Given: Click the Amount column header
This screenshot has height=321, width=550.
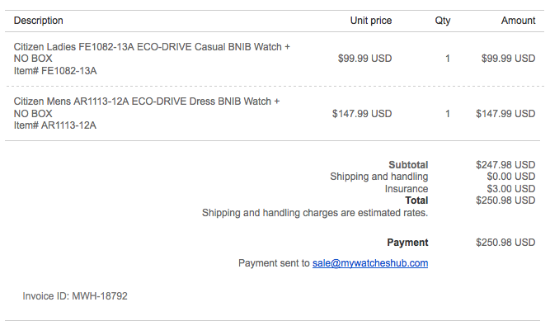Looking at the screenshot, I should 518,21.
